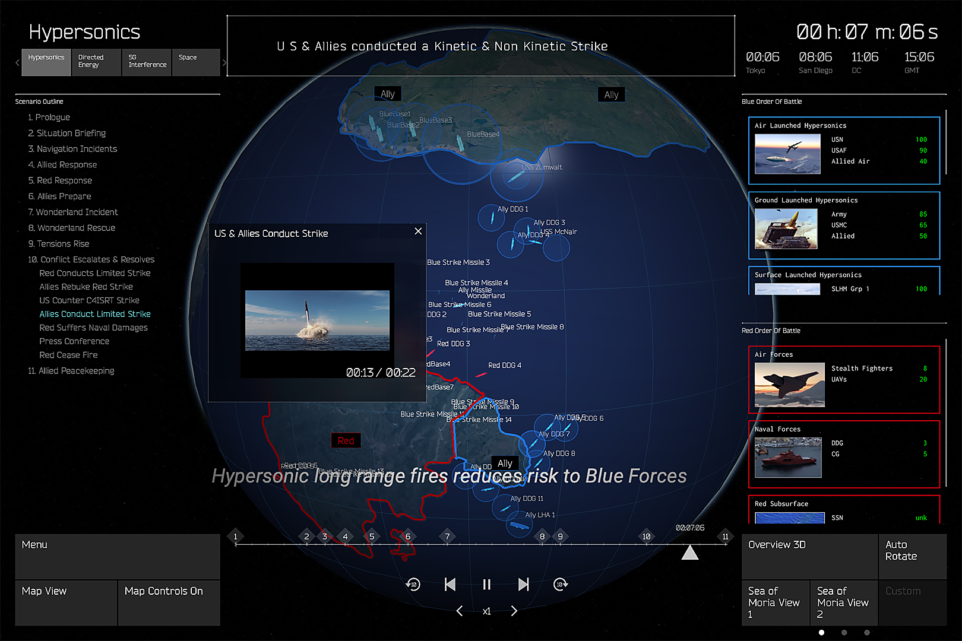Open the Space tab
The height and width of the screenshot is (641, 962).
click(196, 62)
